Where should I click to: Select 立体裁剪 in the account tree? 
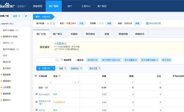[7, 87]
